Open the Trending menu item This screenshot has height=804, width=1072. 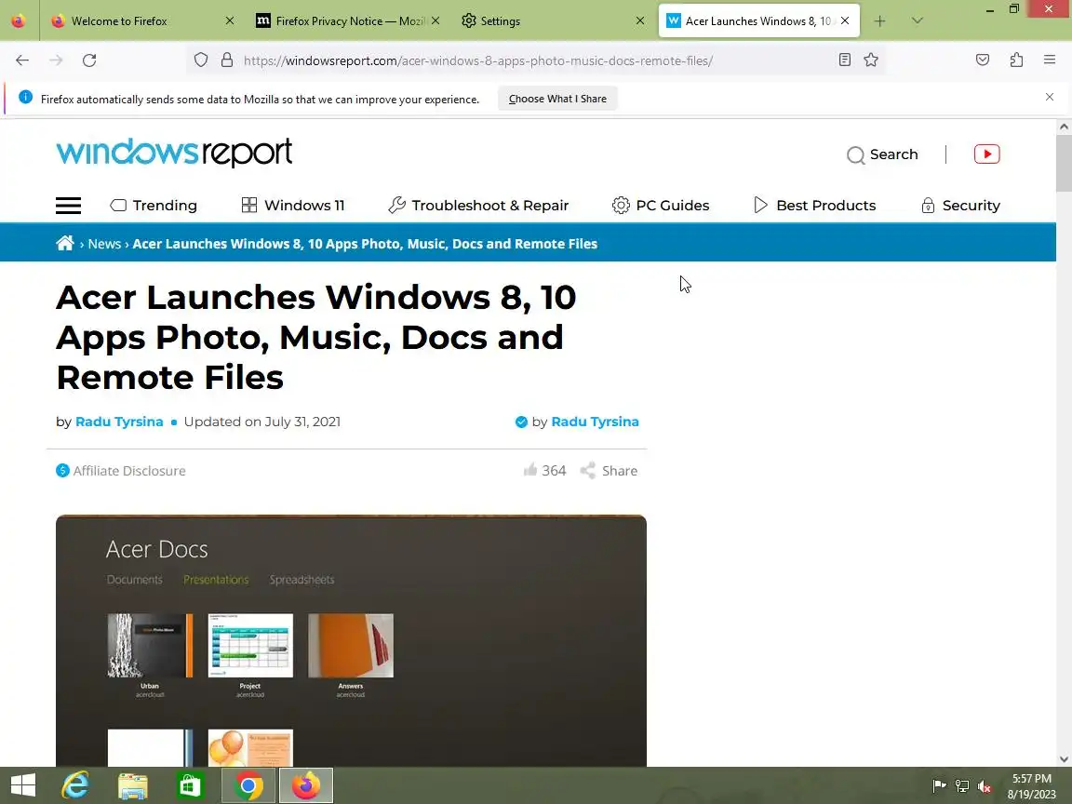(x=154, y=205)
